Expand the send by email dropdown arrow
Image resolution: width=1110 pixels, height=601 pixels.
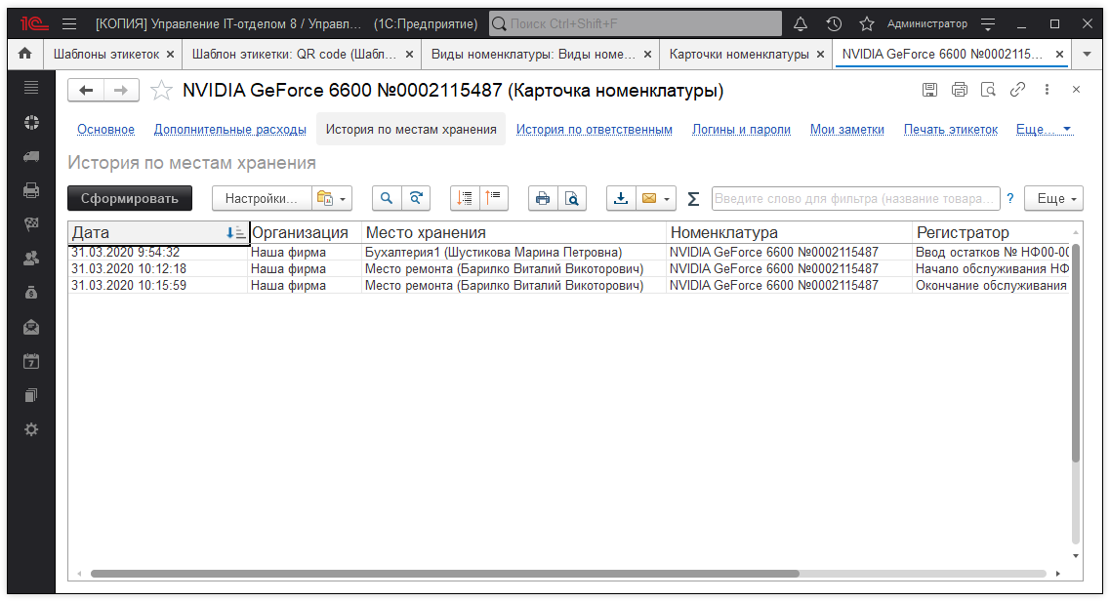point(667,199)
